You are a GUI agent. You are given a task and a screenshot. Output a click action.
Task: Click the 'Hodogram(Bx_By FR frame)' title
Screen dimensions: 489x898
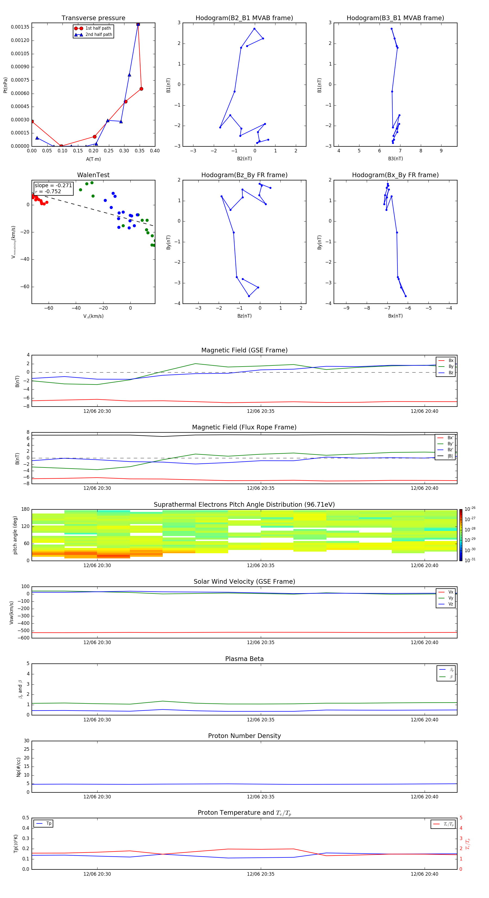[x=395, y=175]
